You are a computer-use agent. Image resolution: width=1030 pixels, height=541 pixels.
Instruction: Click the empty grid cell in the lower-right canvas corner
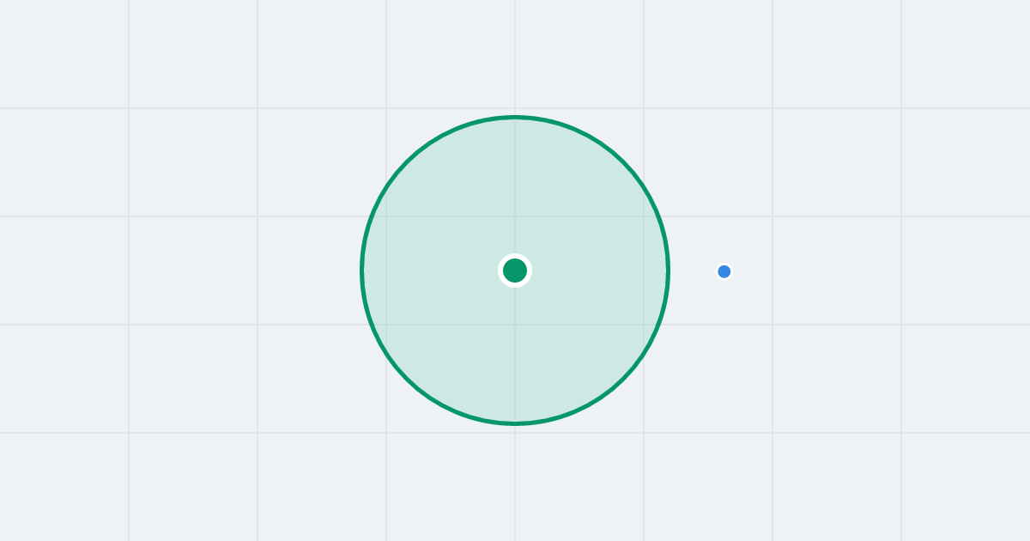point(966,487)
